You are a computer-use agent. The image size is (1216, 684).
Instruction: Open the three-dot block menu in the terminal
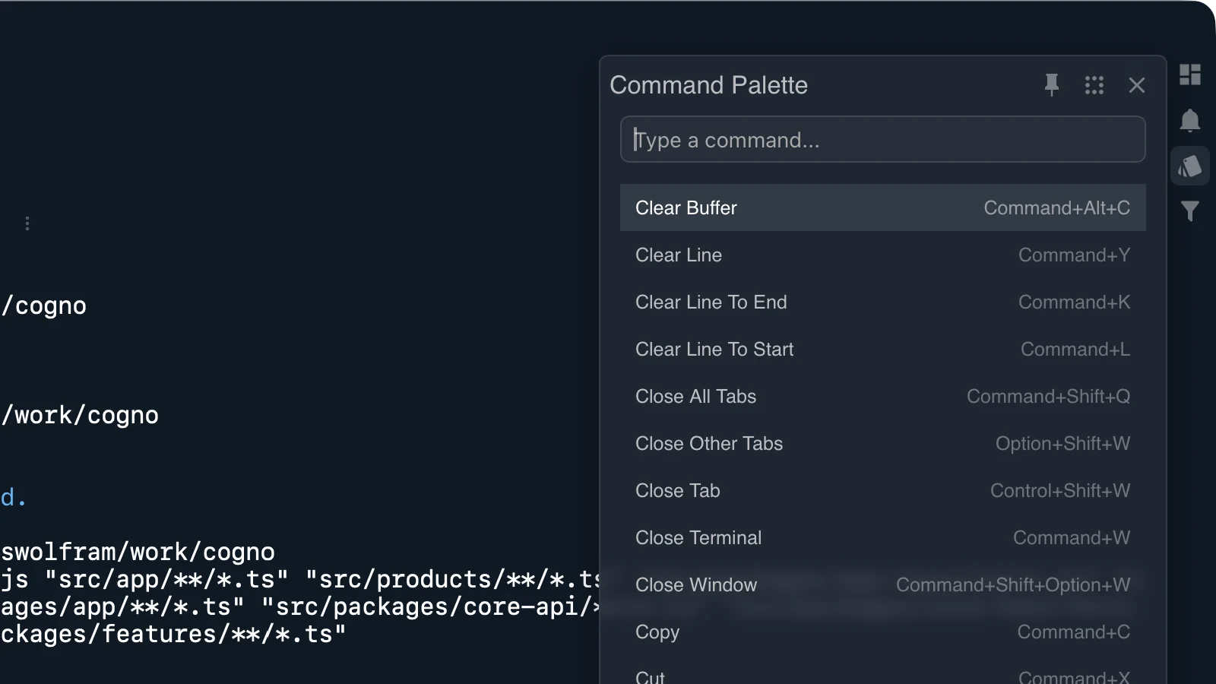[x=27, y=223]
